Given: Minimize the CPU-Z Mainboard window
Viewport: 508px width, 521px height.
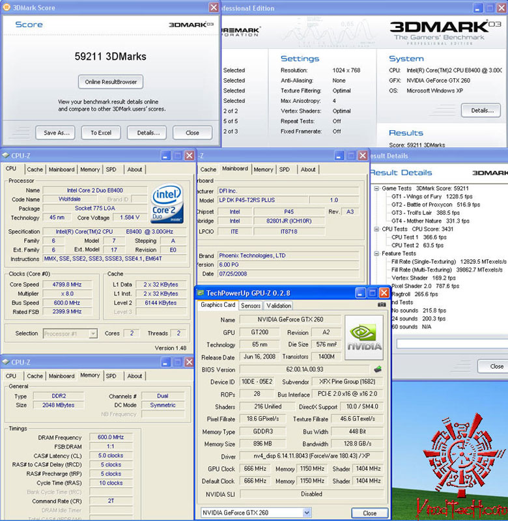Looking at the screenshot, I should tap(339, 156).
